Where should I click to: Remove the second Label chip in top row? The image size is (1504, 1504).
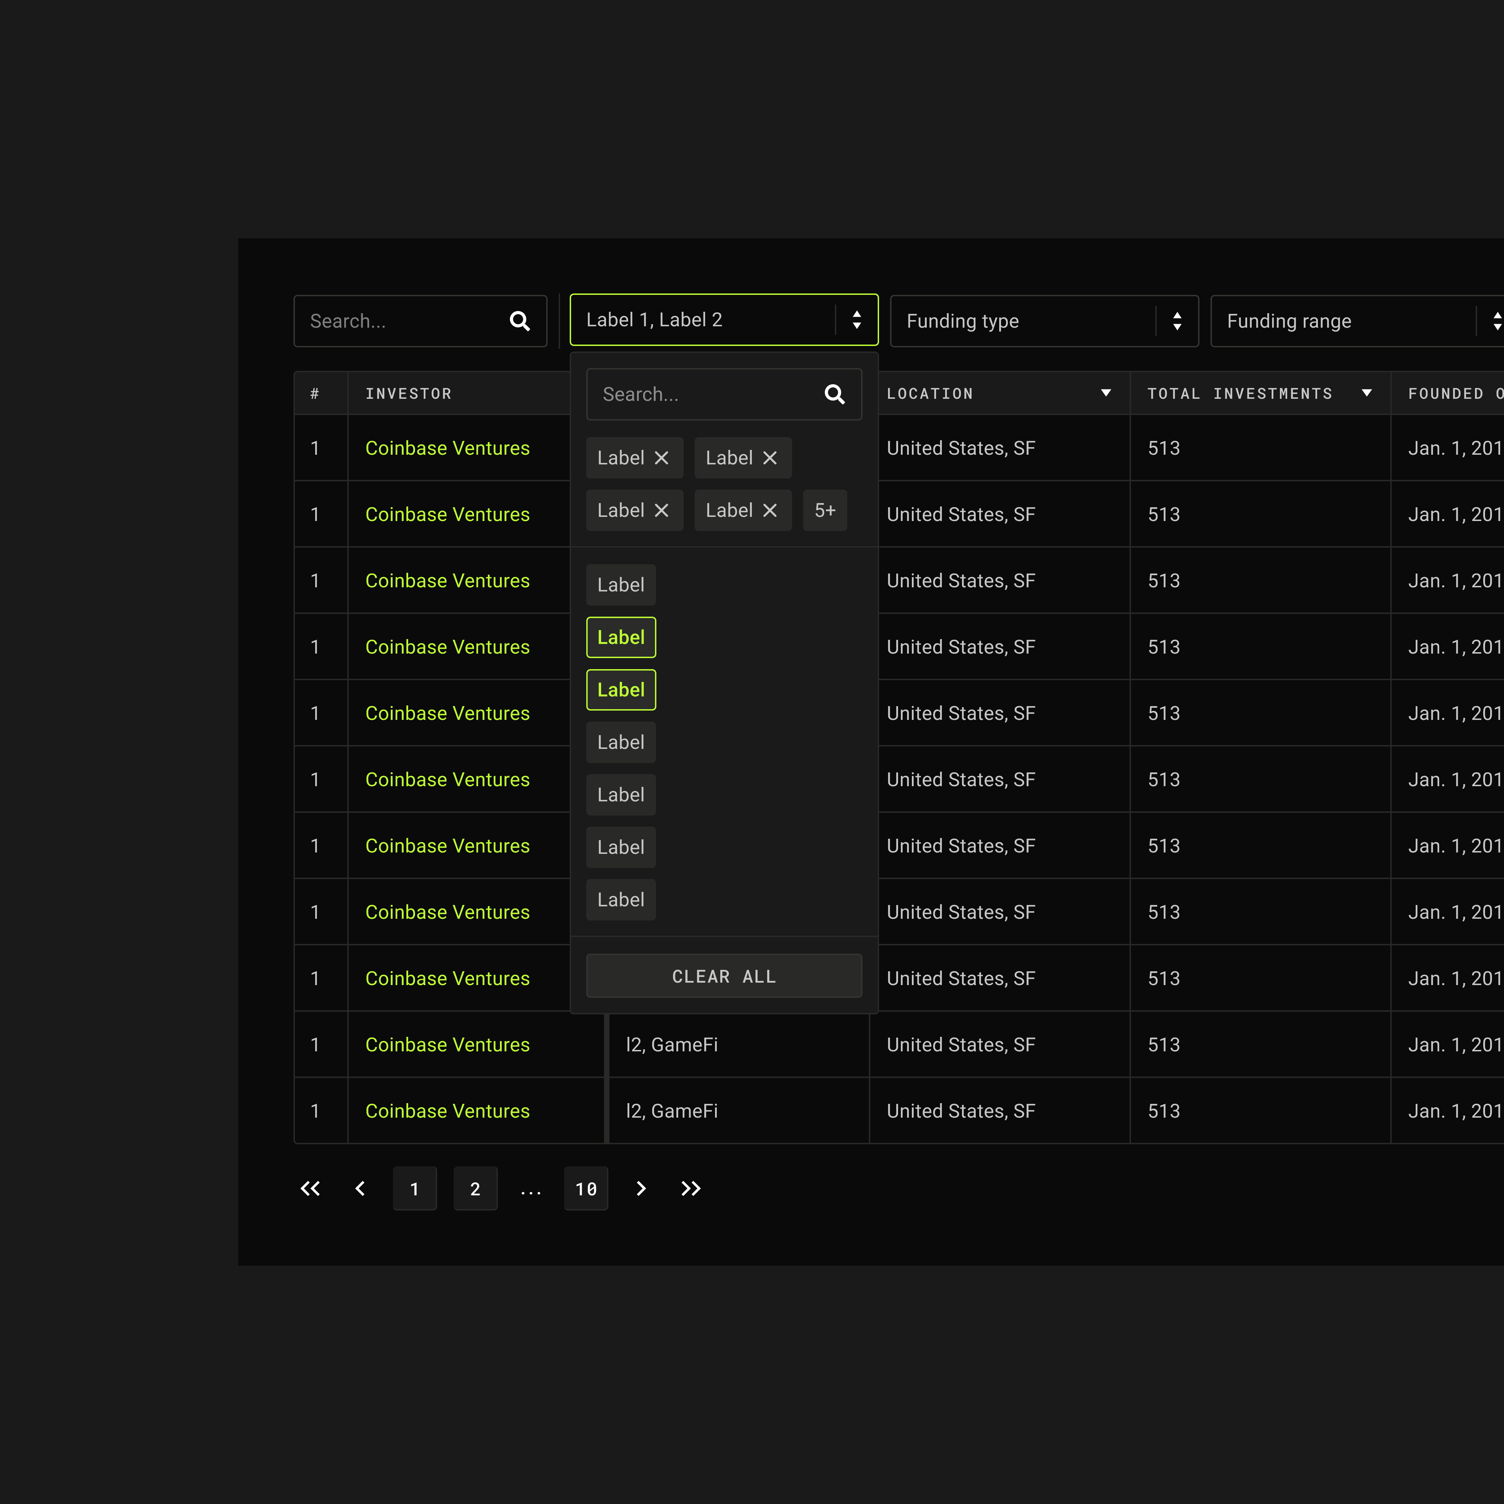coord(770,458)
